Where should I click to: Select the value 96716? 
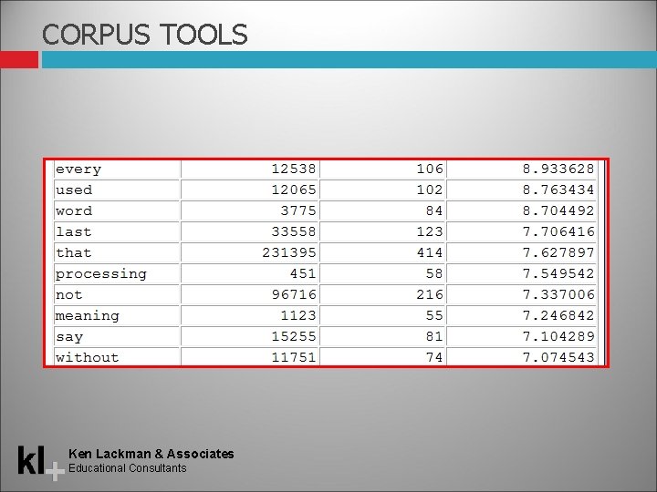pyautogui.click(x=294, y=294)
